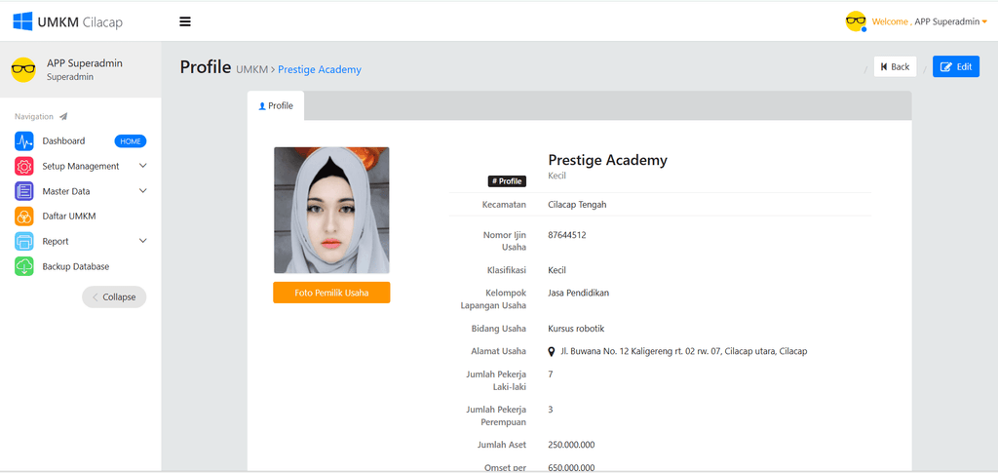The height and width of the screenshot is (473, 998).
Task: Click the Edit button
Action: pyautogui.click(x=956, y=67)
